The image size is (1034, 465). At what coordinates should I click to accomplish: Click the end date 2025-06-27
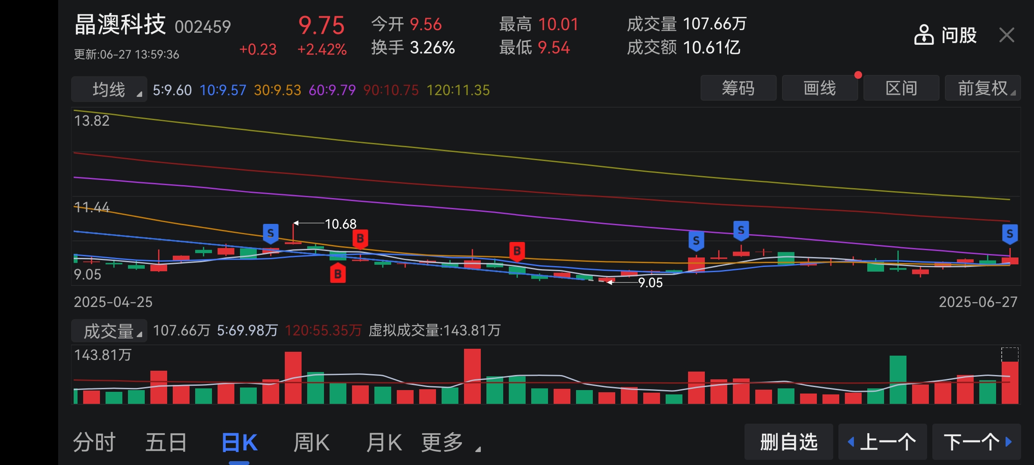[x=978, y=302]
